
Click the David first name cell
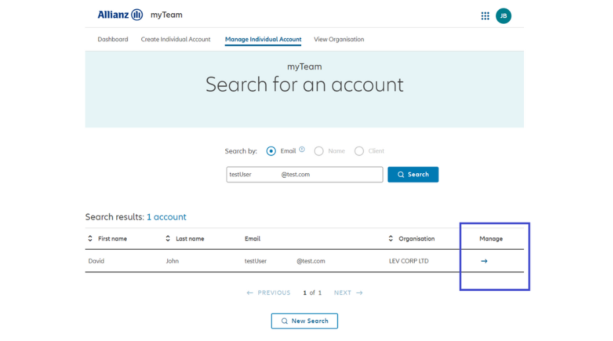coord(96,261)
